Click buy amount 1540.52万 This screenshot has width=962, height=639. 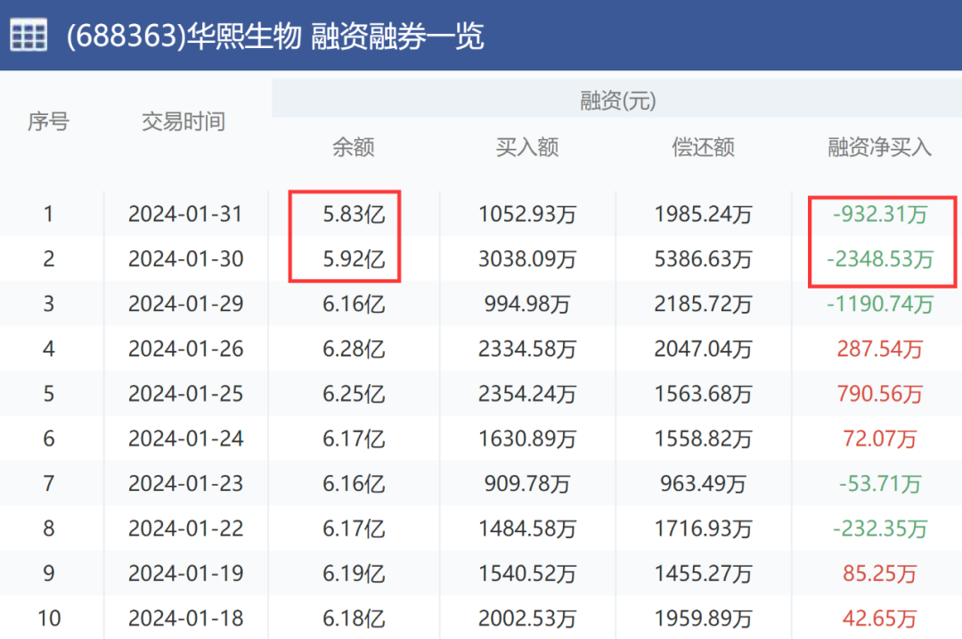[527, 573]
